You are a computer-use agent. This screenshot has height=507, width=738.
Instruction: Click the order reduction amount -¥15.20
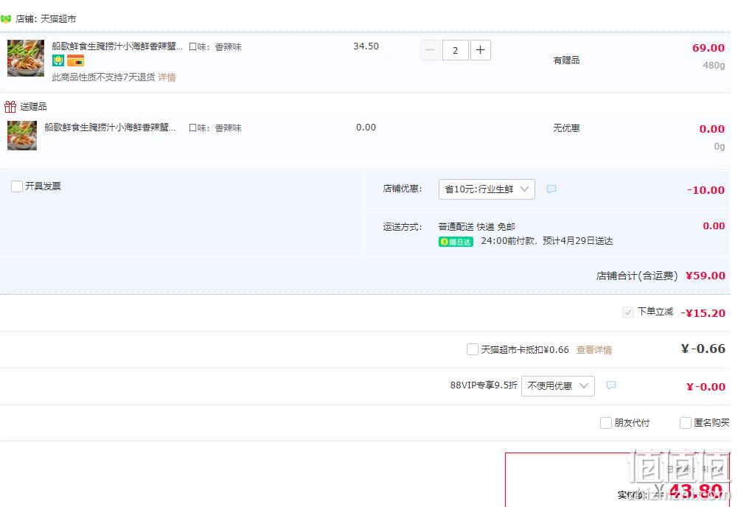pos(703,313)
